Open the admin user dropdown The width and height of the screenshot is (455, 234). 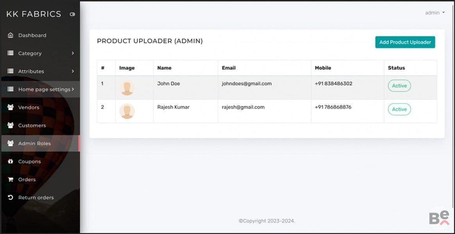(x=435, y=13)
